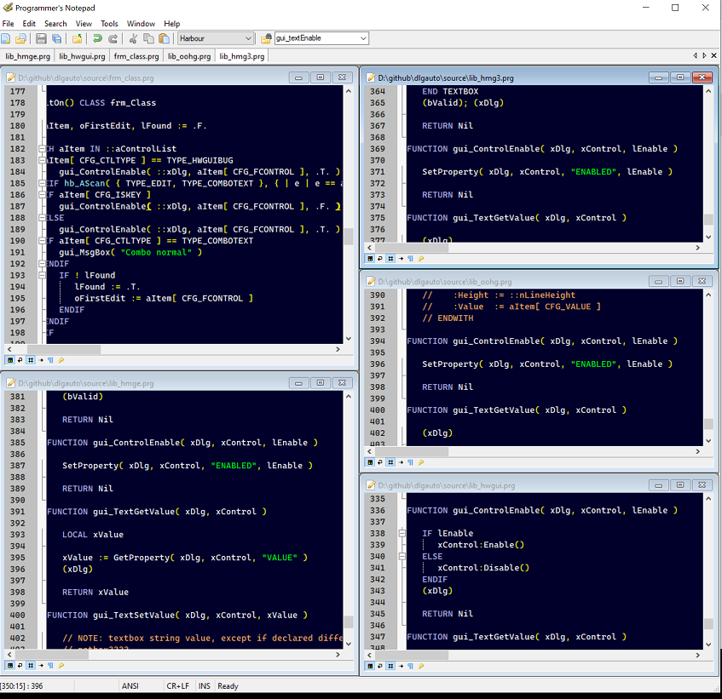Toggle line numbers in the lib_hmge.prg pane
This screenshot has width=722, height=699.
pos(31,666)
